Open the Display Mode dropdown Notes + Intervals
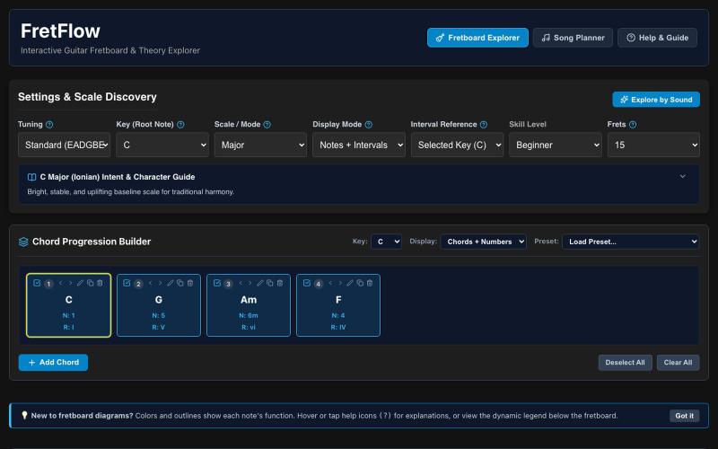The height and width of the screenshot is (449, 718). pos(358,145)
